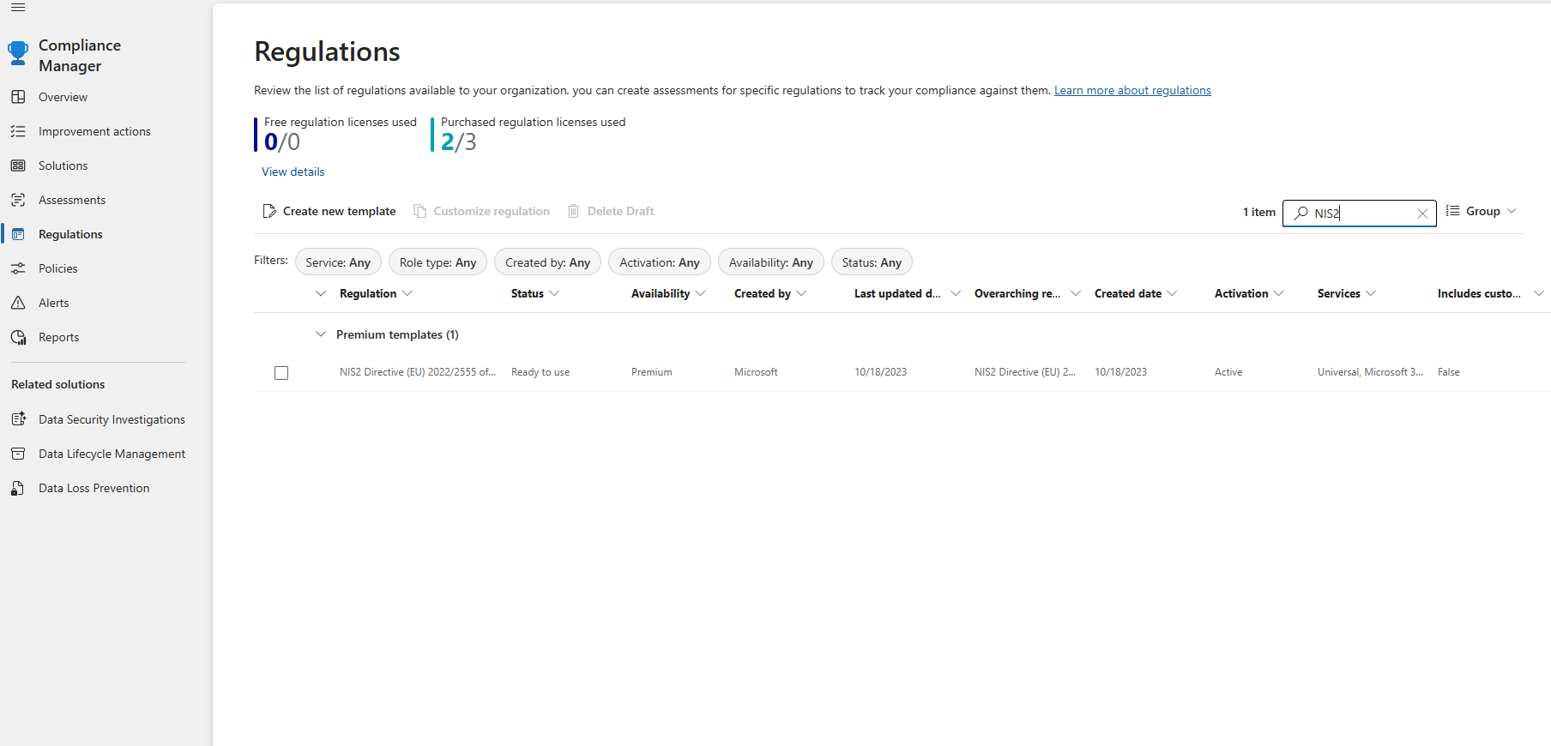1551x746 pixels.
Task: Click the Overview sidebar icon
Action: pos(18,97)
